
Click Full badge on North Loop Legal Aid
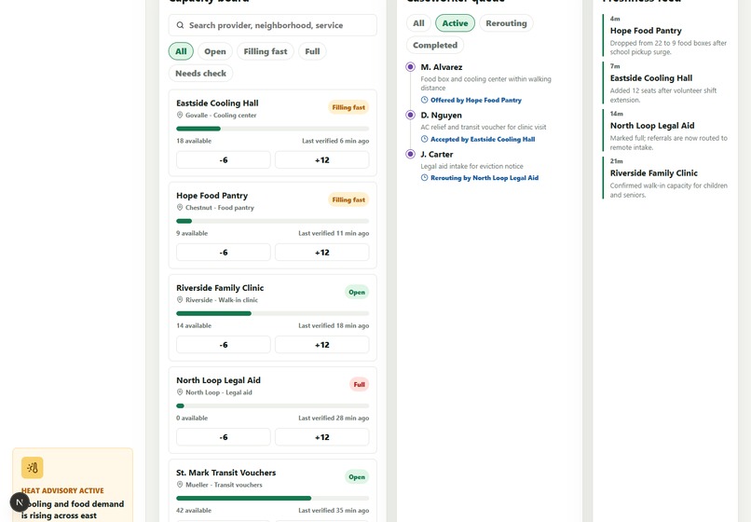point(360,384)
